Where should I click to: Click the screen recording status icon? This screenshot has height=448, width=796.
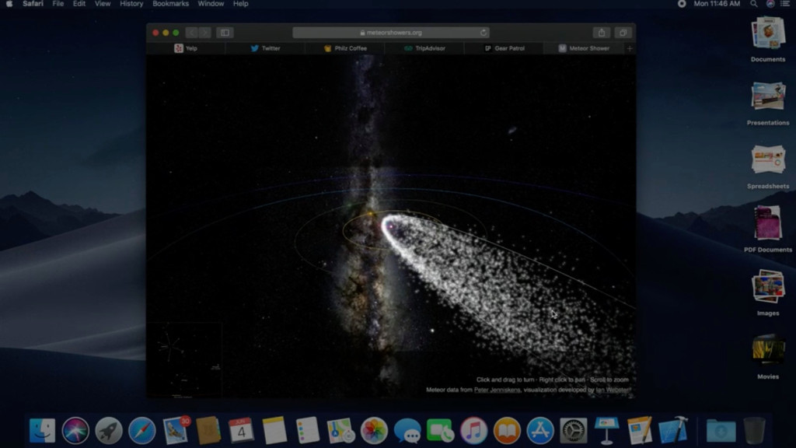coord(682,4)
